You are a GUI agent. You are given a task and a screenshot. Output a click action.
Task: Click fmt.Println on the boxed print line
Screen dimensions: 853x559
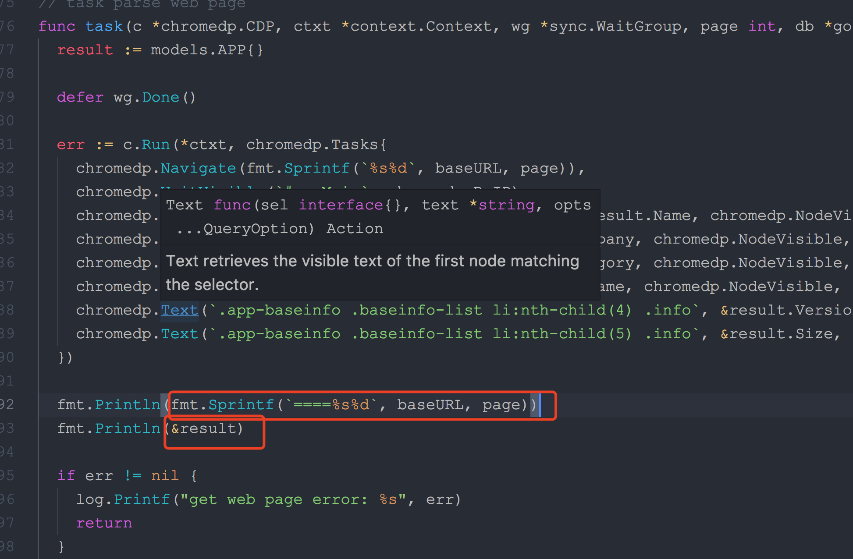109,404
